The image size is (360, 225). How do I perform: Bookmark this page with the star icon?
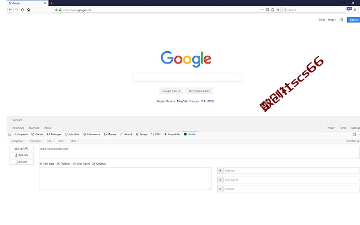click(x=278, y=10)
